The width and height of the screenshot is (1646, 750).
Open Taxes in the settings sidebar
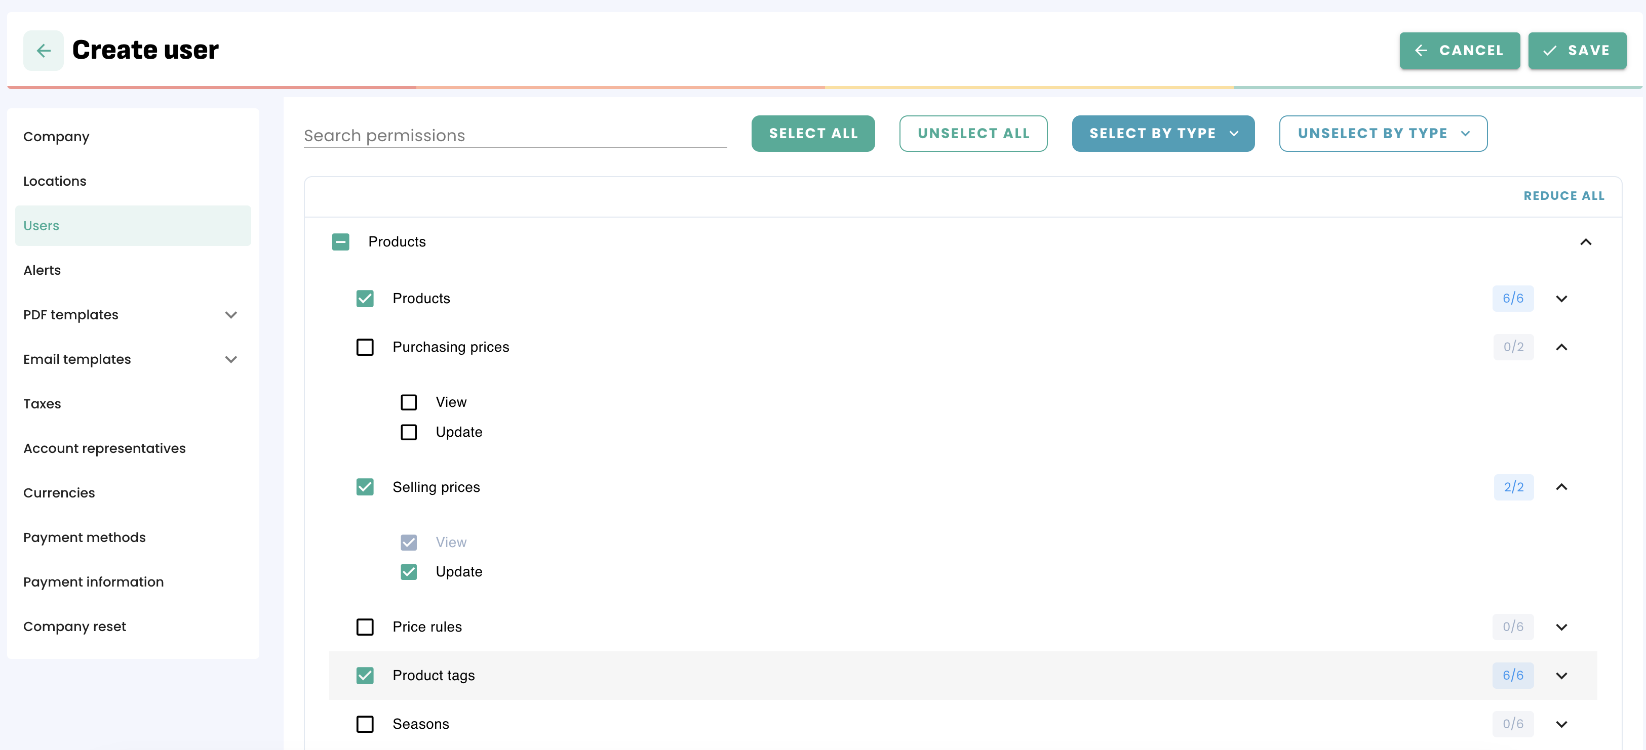(42, 404)
